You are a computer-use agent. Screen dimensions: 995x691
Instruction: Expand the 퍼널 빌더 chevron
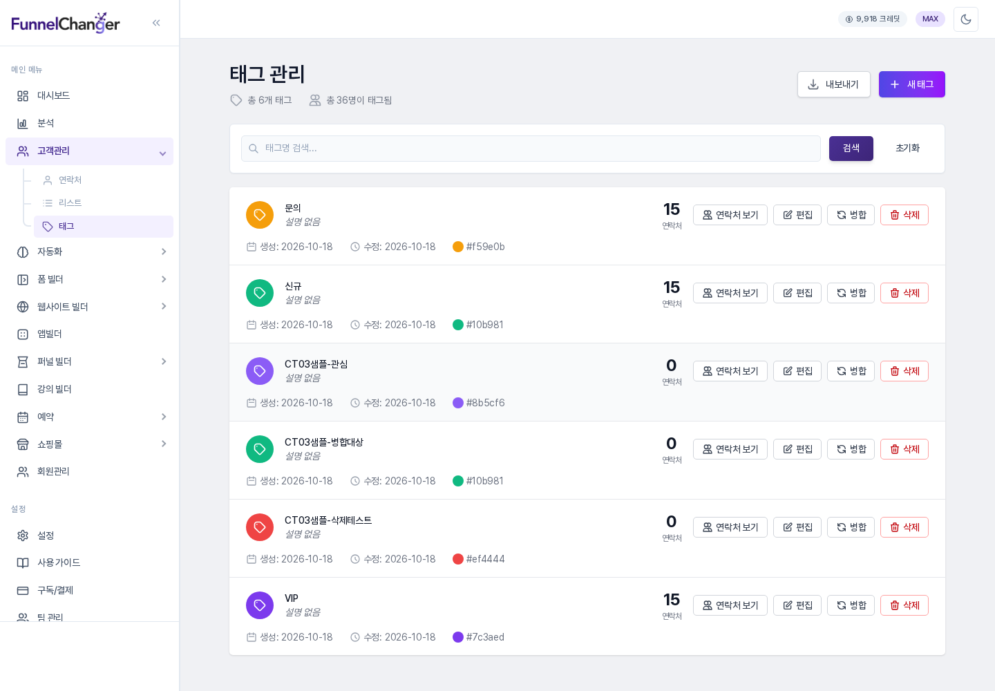coord(164,361)
